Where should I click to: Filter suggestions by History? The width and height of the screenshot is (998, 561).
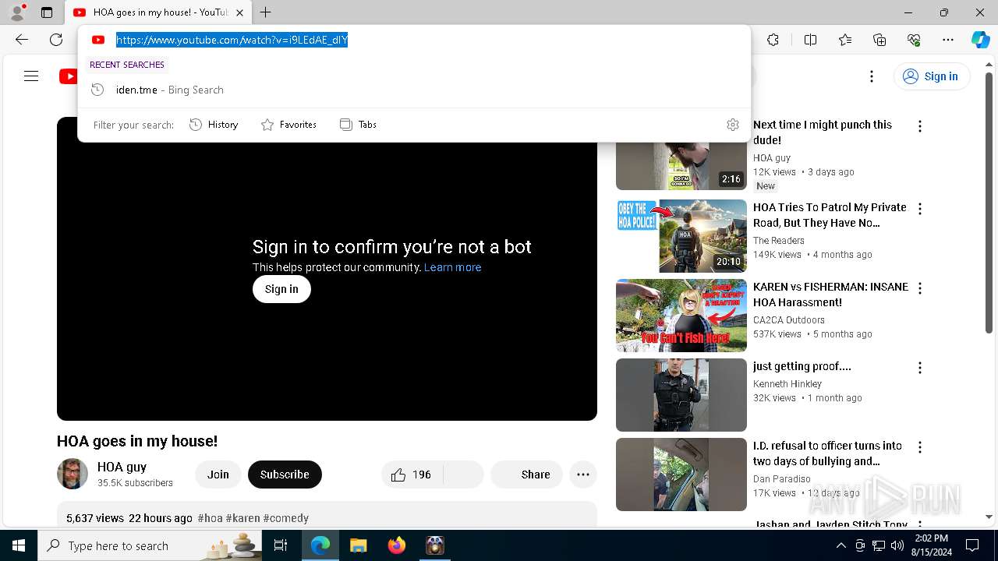(x=214, y=125)
